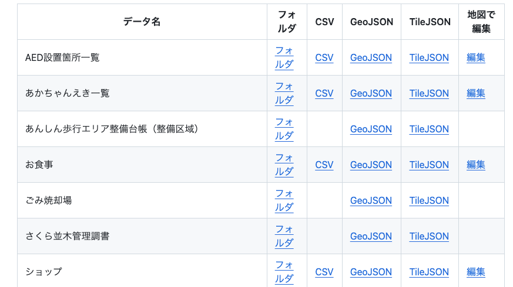The image size is (513, 287).
Task: Click 編集 link in AED設置箇所一覧 row
Action: point(476,58)
